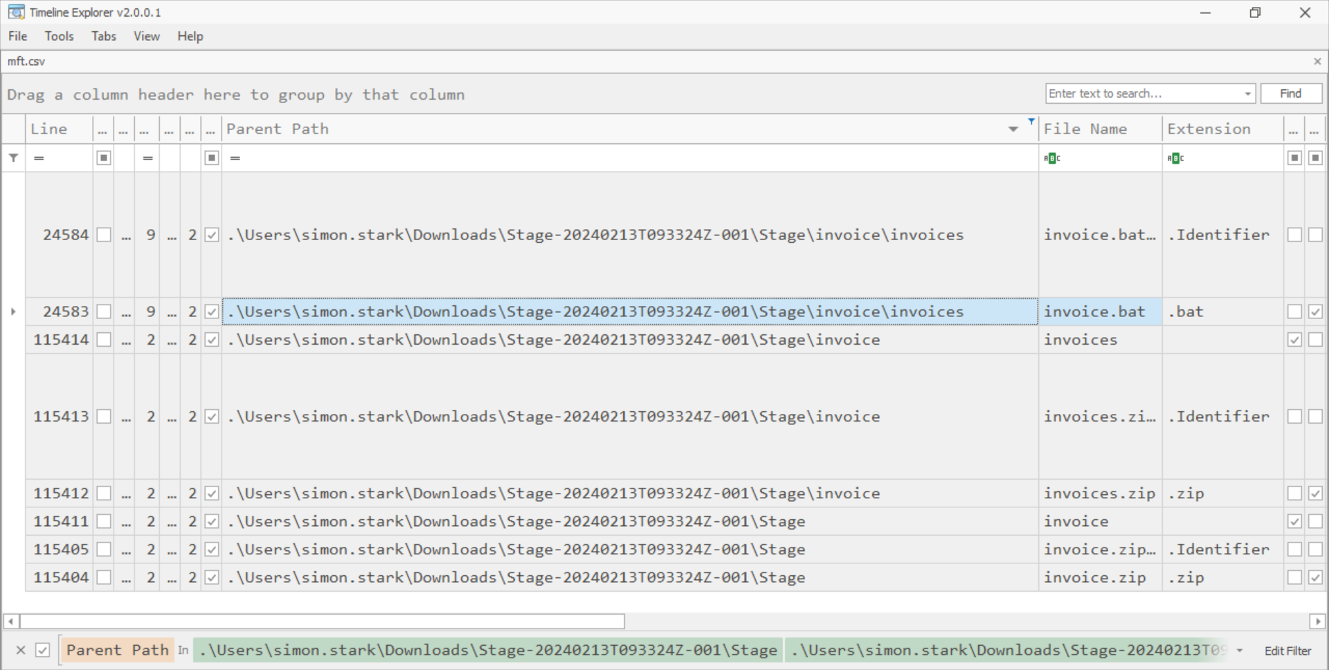1329x670 pixels.
Task: Select invoice.zip file name cell on line 115404
Action: point(1101,577)
